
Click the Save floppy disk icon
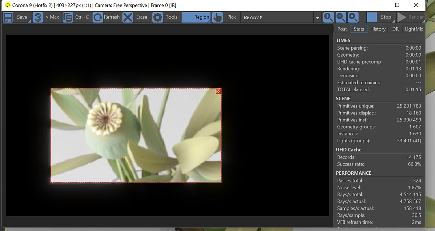[x=8, y=17]
